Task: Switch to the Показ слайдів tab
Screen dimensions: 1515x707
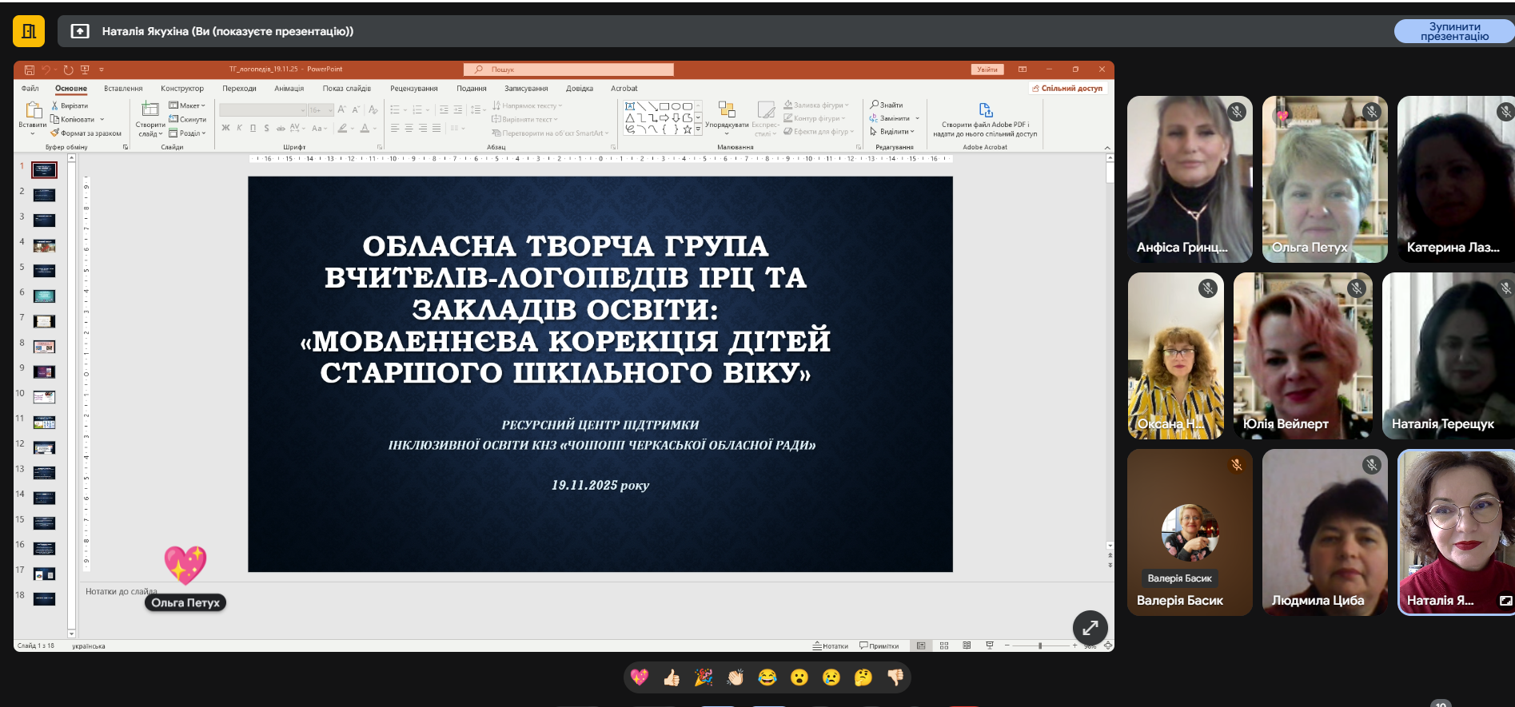Action: (x=346, y=89)
